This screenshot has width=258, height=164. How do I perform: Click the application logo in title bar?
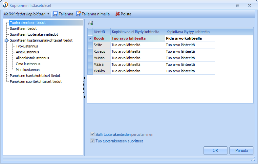6,6
